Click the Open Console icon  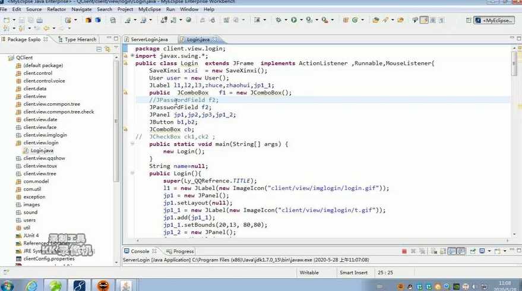(x=498, y=251)
